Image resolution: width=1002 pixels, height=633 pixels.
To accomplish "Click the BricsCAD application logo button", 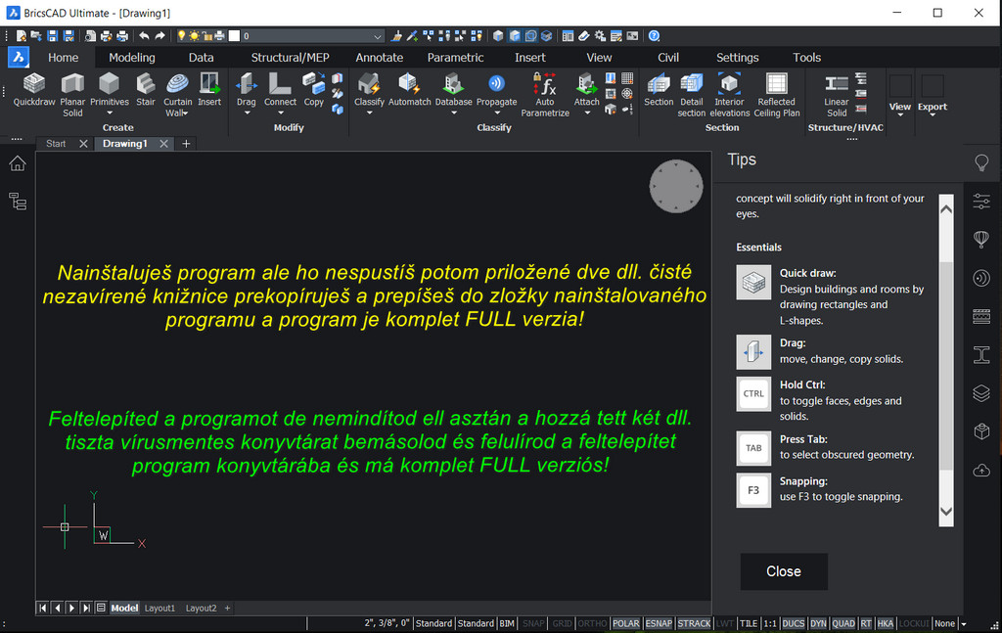I will click(18, 58).
